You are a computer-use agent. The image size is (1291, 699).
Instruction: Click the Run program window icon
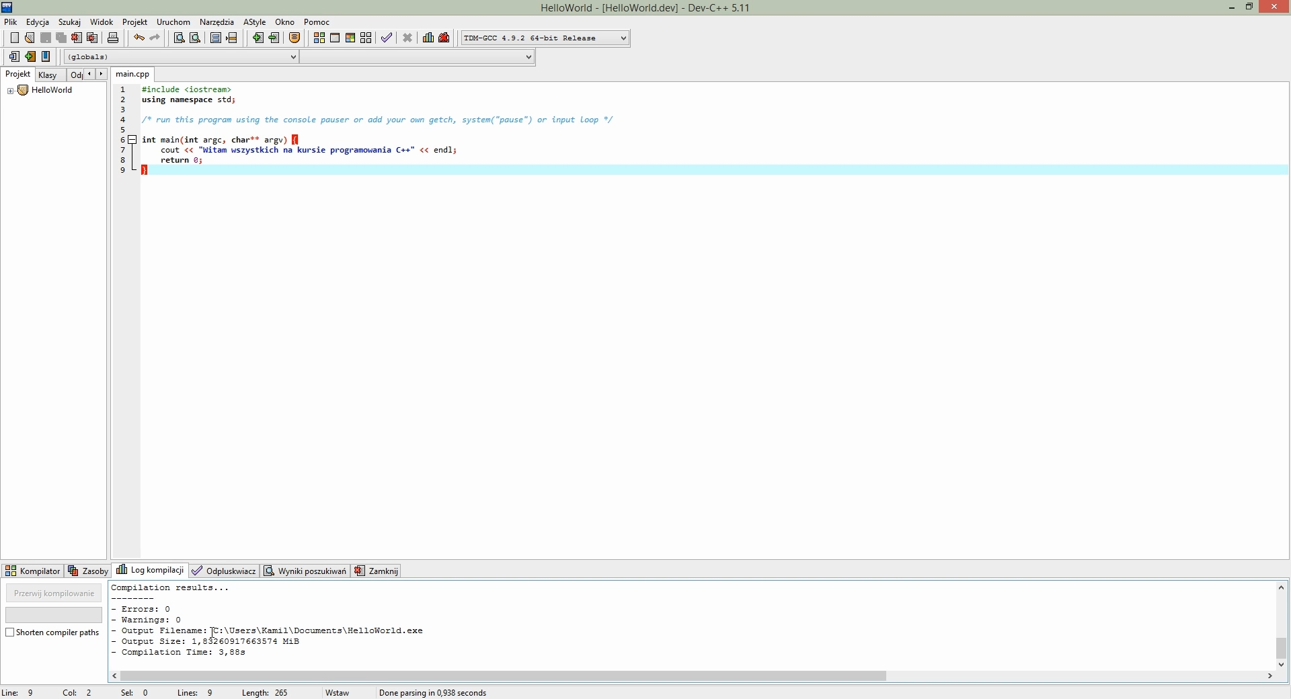coord(335,38)
